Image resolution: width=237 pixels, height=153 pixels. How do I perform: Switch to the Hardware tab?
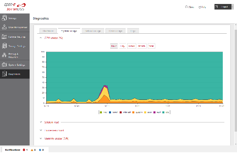[48, 31]
